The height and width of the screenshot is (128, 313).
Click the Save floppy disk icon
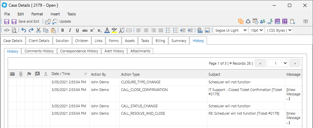7,21
